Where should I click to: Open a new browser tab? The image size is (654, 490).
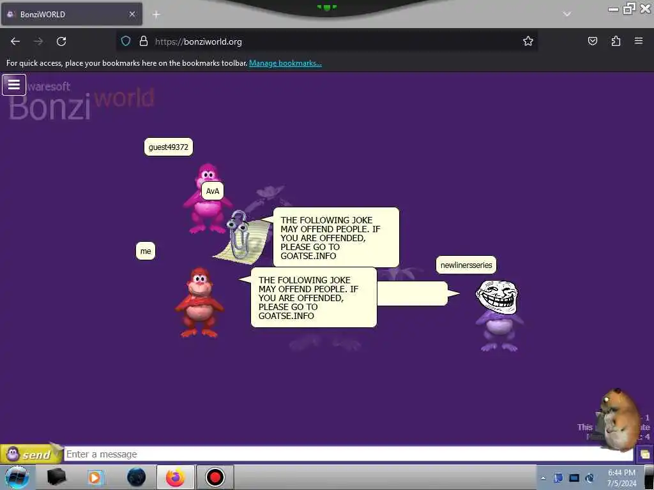156,15
